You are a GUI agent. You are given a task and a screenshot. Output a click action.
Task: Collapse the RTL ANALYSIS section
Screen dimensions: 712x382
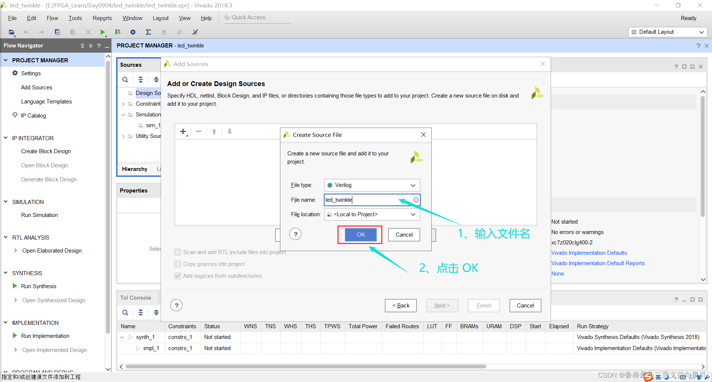(x=6, y=237)
